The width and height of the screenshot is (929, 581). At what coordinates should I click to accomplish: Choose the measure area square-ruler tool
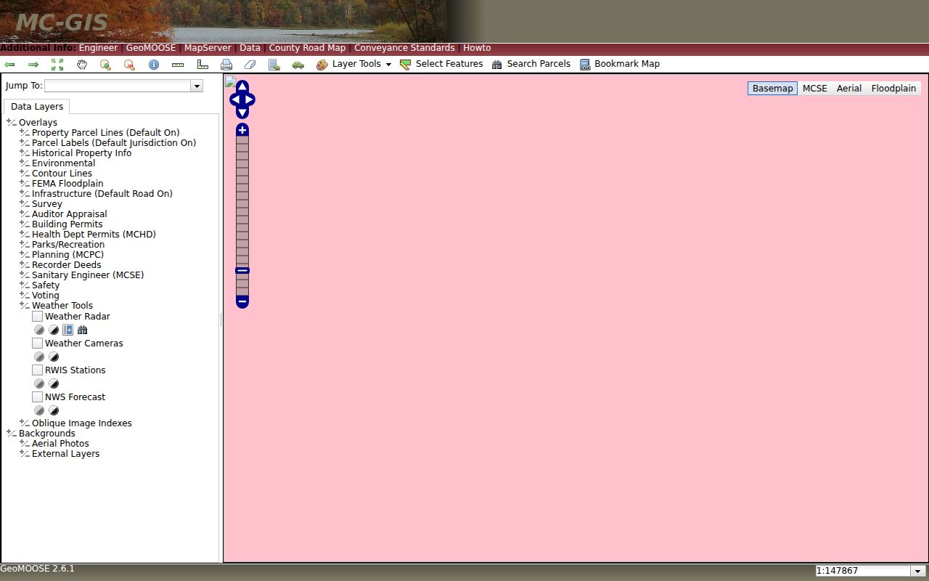pyautogui.click(x=202, y=65)
